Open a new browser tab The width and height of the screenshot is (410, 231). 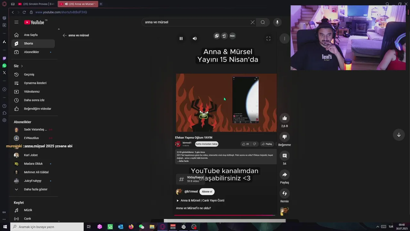tap(101, 4)
